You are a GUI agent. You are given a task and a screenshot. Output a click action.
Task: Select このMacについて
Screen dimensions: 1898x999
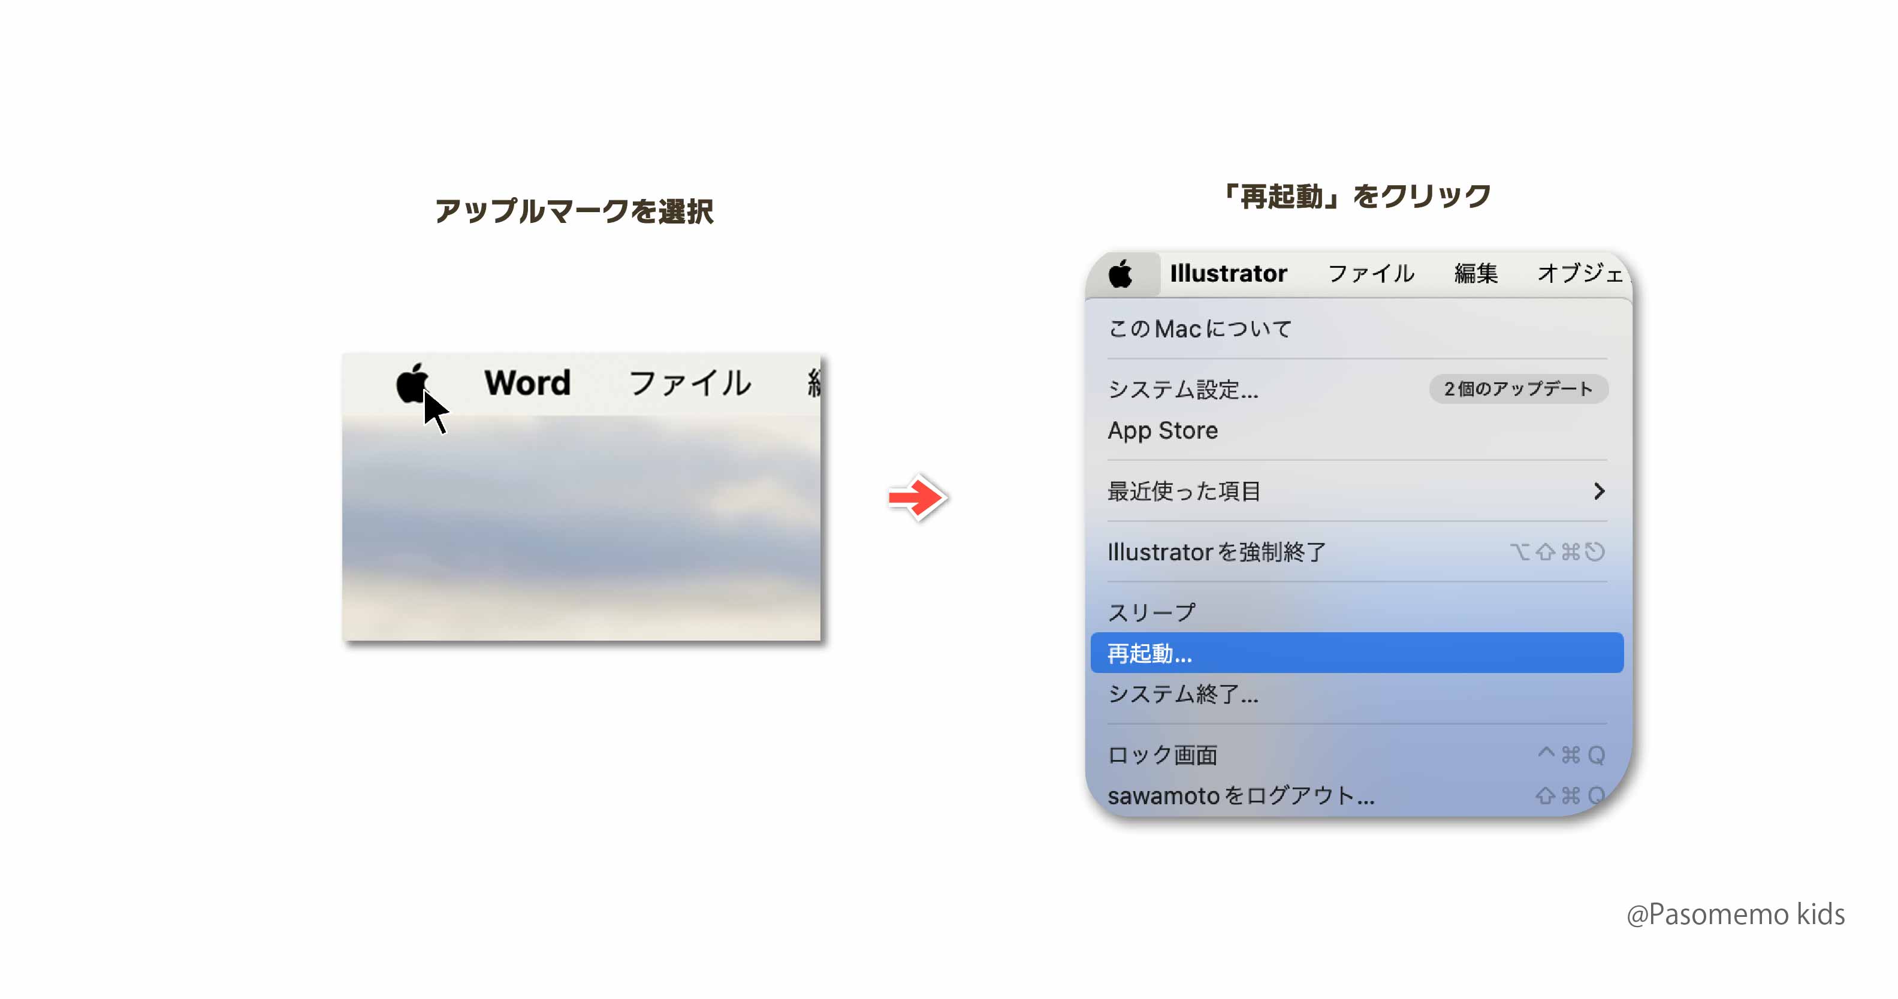pos(1357,328)
